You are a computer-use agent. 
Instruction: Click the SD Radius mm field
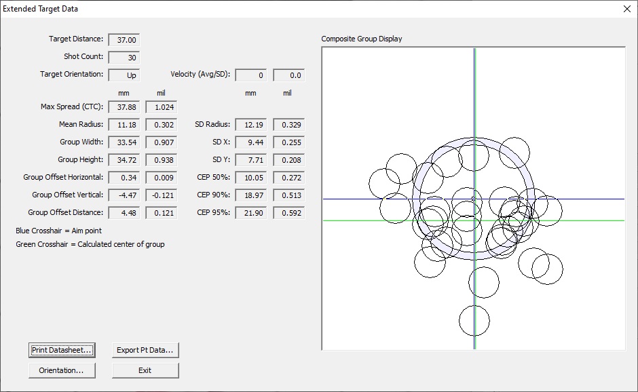coord(251,125)
